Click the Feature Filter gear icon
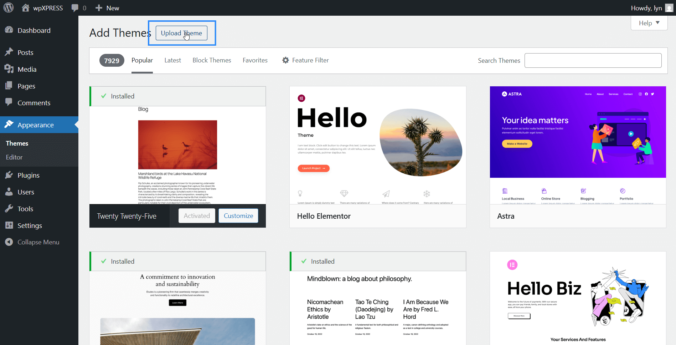 click(285, 60)
